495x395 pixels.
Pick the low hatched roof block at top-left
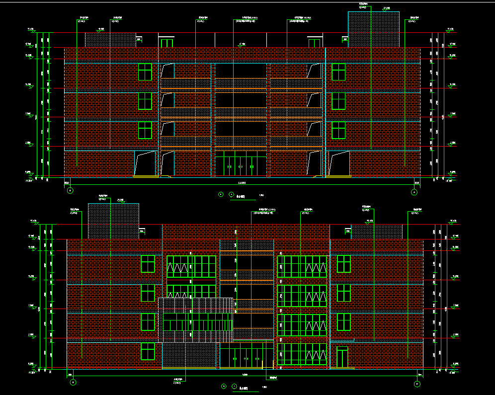(x=110, y=40)
